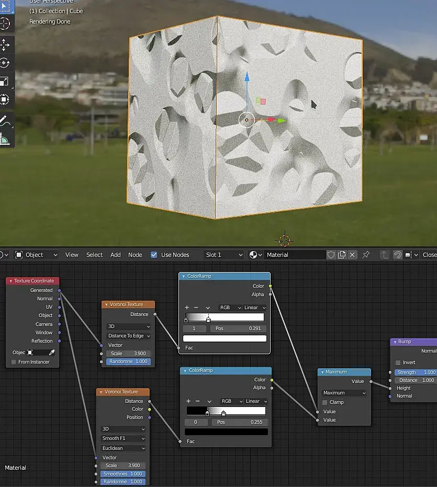Open the Smooth F1 feature dropdown
The image size is (437, 487).
(x=124, y=438)
